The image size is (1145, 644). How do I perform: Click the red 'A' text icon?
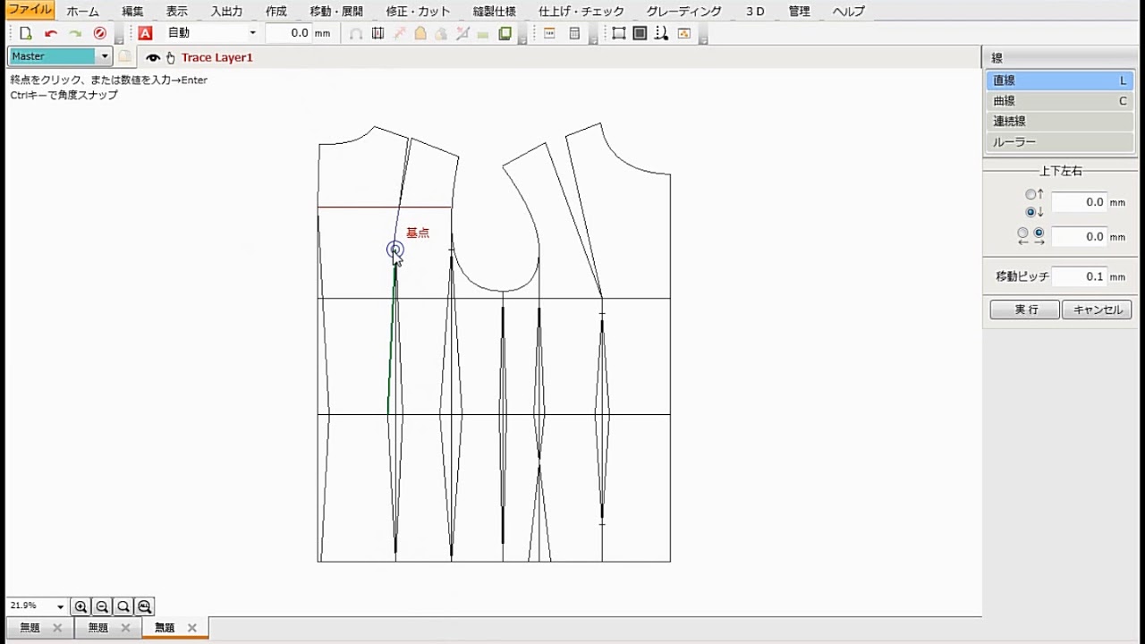click(x=145, y=33)
